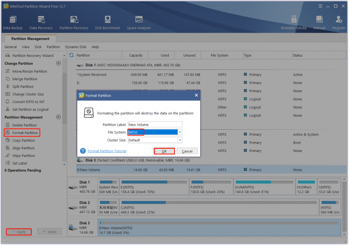The height and width of the screenshot is (245, 349).
Task: Collapse the Partition Management sidebar section
Action: tap(58, 117)
